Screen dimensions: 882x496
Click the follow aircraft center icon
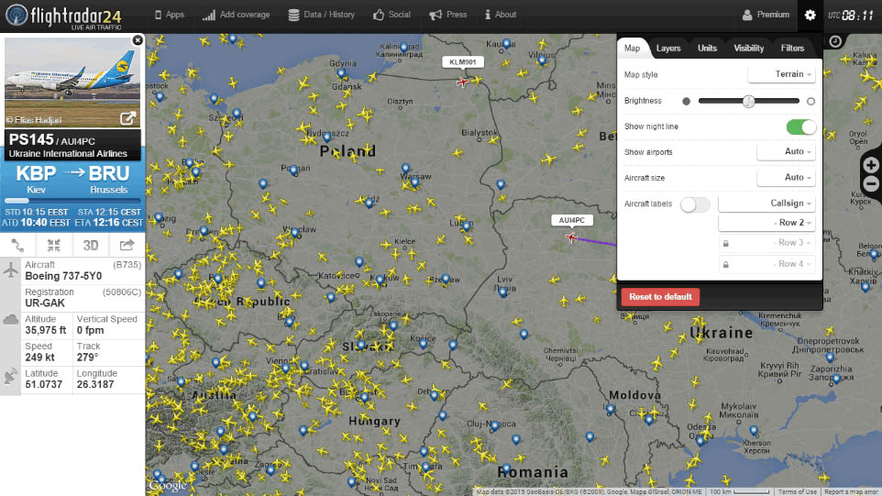(x=54, y=245)
